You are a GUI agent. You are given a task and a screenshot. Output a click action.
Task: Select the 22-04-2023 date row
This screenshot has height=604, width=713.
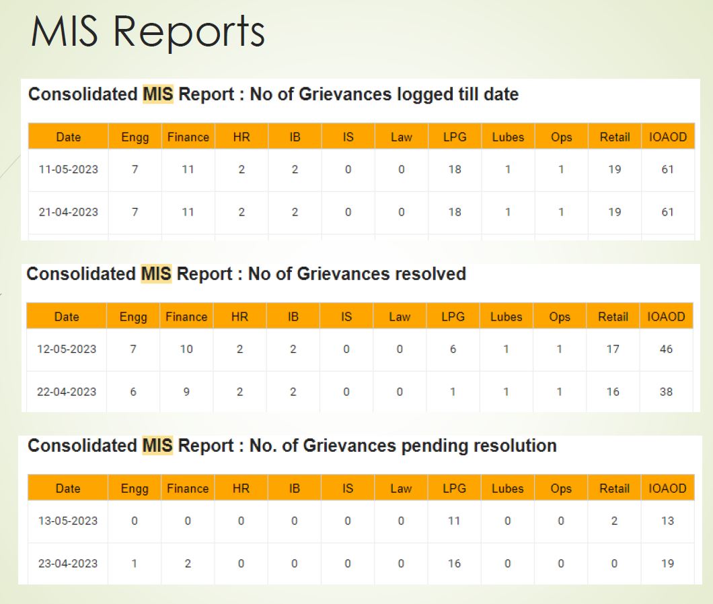tap(67, 392)
